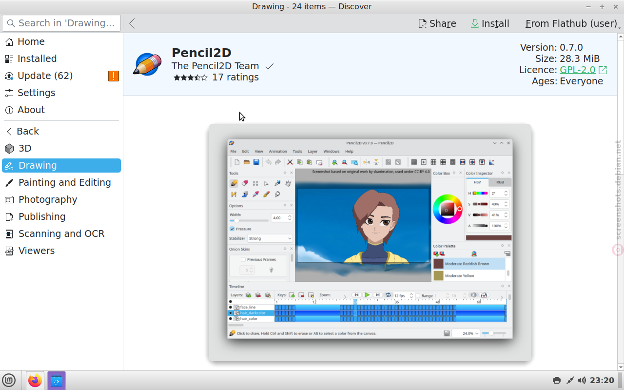Open the Update (62) page
This screenshot has height=390, width=624.
tap(61, 76)
